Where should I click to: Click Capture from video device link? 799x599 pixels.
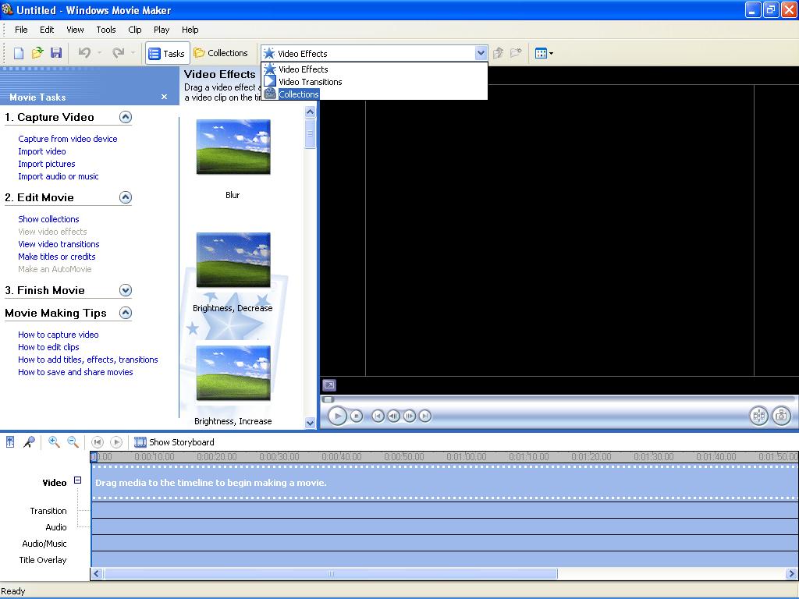(x=68, y=139)
